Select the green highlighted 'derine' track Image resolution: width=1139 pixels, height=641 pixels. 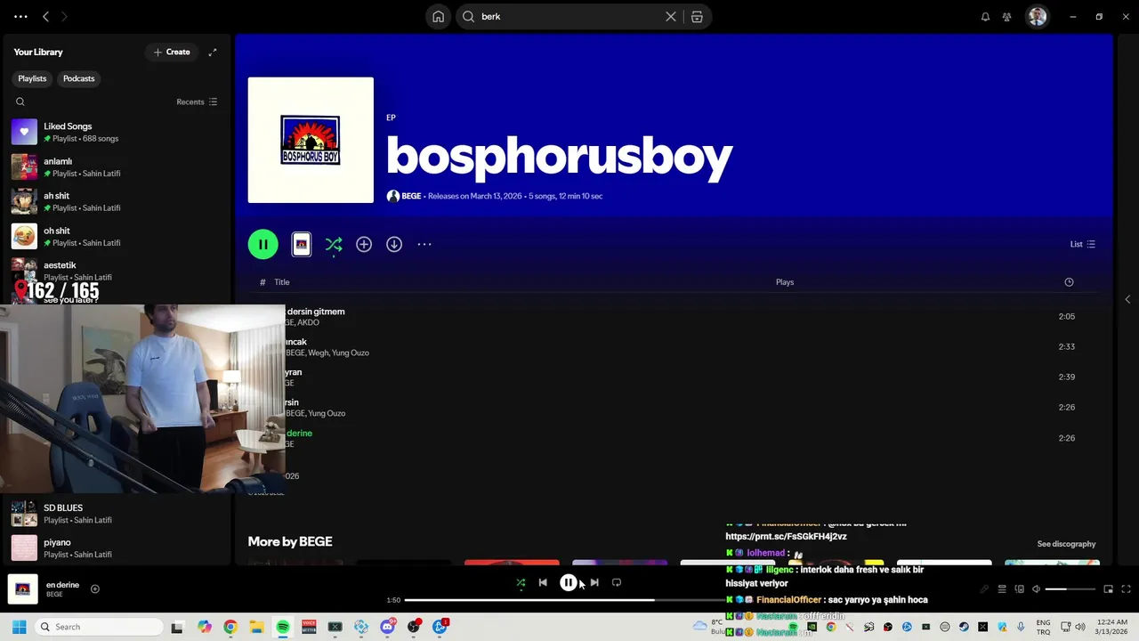[672, 438]
